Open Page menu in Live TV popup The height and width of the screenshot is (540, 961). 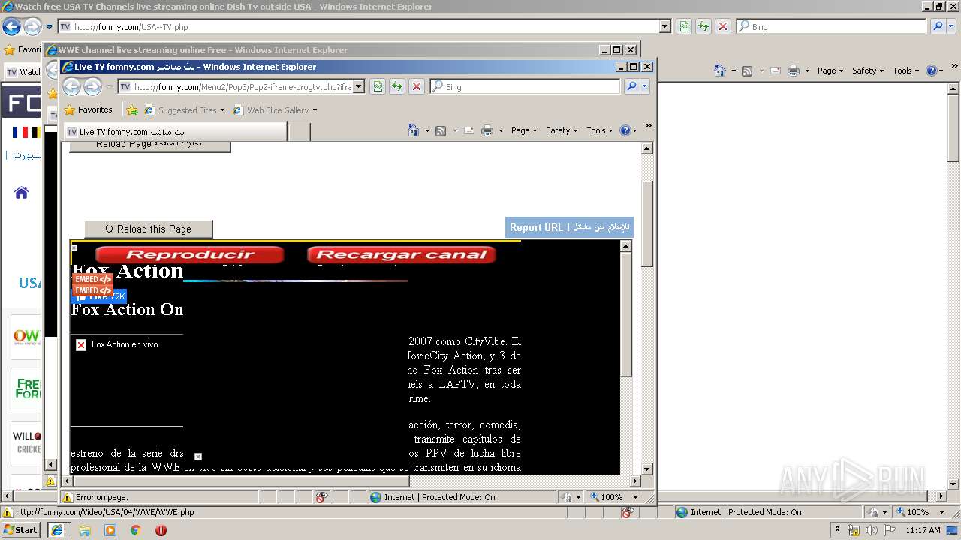524,130
